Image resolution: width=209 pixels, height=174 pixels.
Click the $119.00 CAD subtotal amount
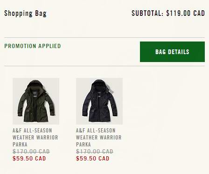click(186, 13)
